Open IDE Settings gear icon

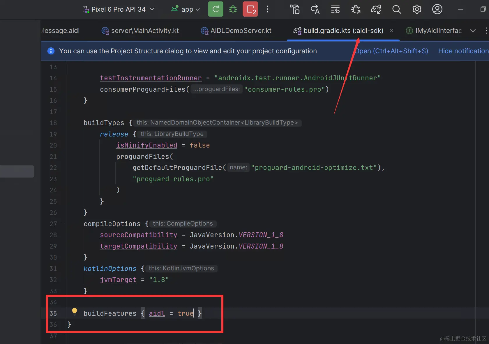pos(417,9)
